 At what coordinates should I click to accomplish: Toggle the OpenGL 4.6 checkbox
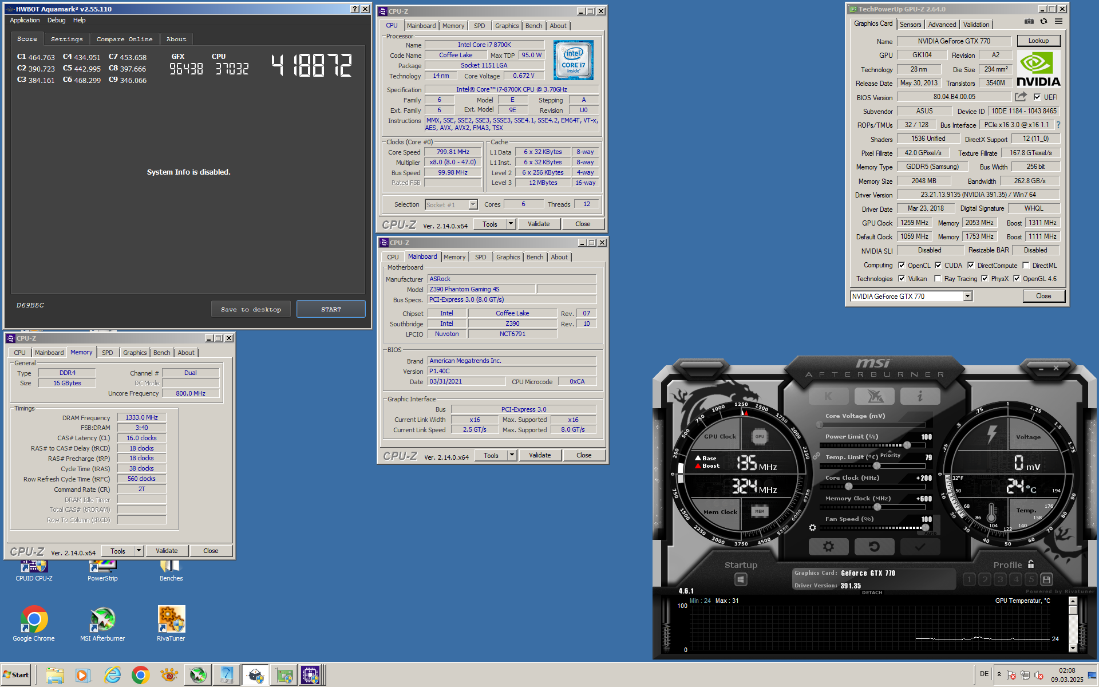[1017, 279]
